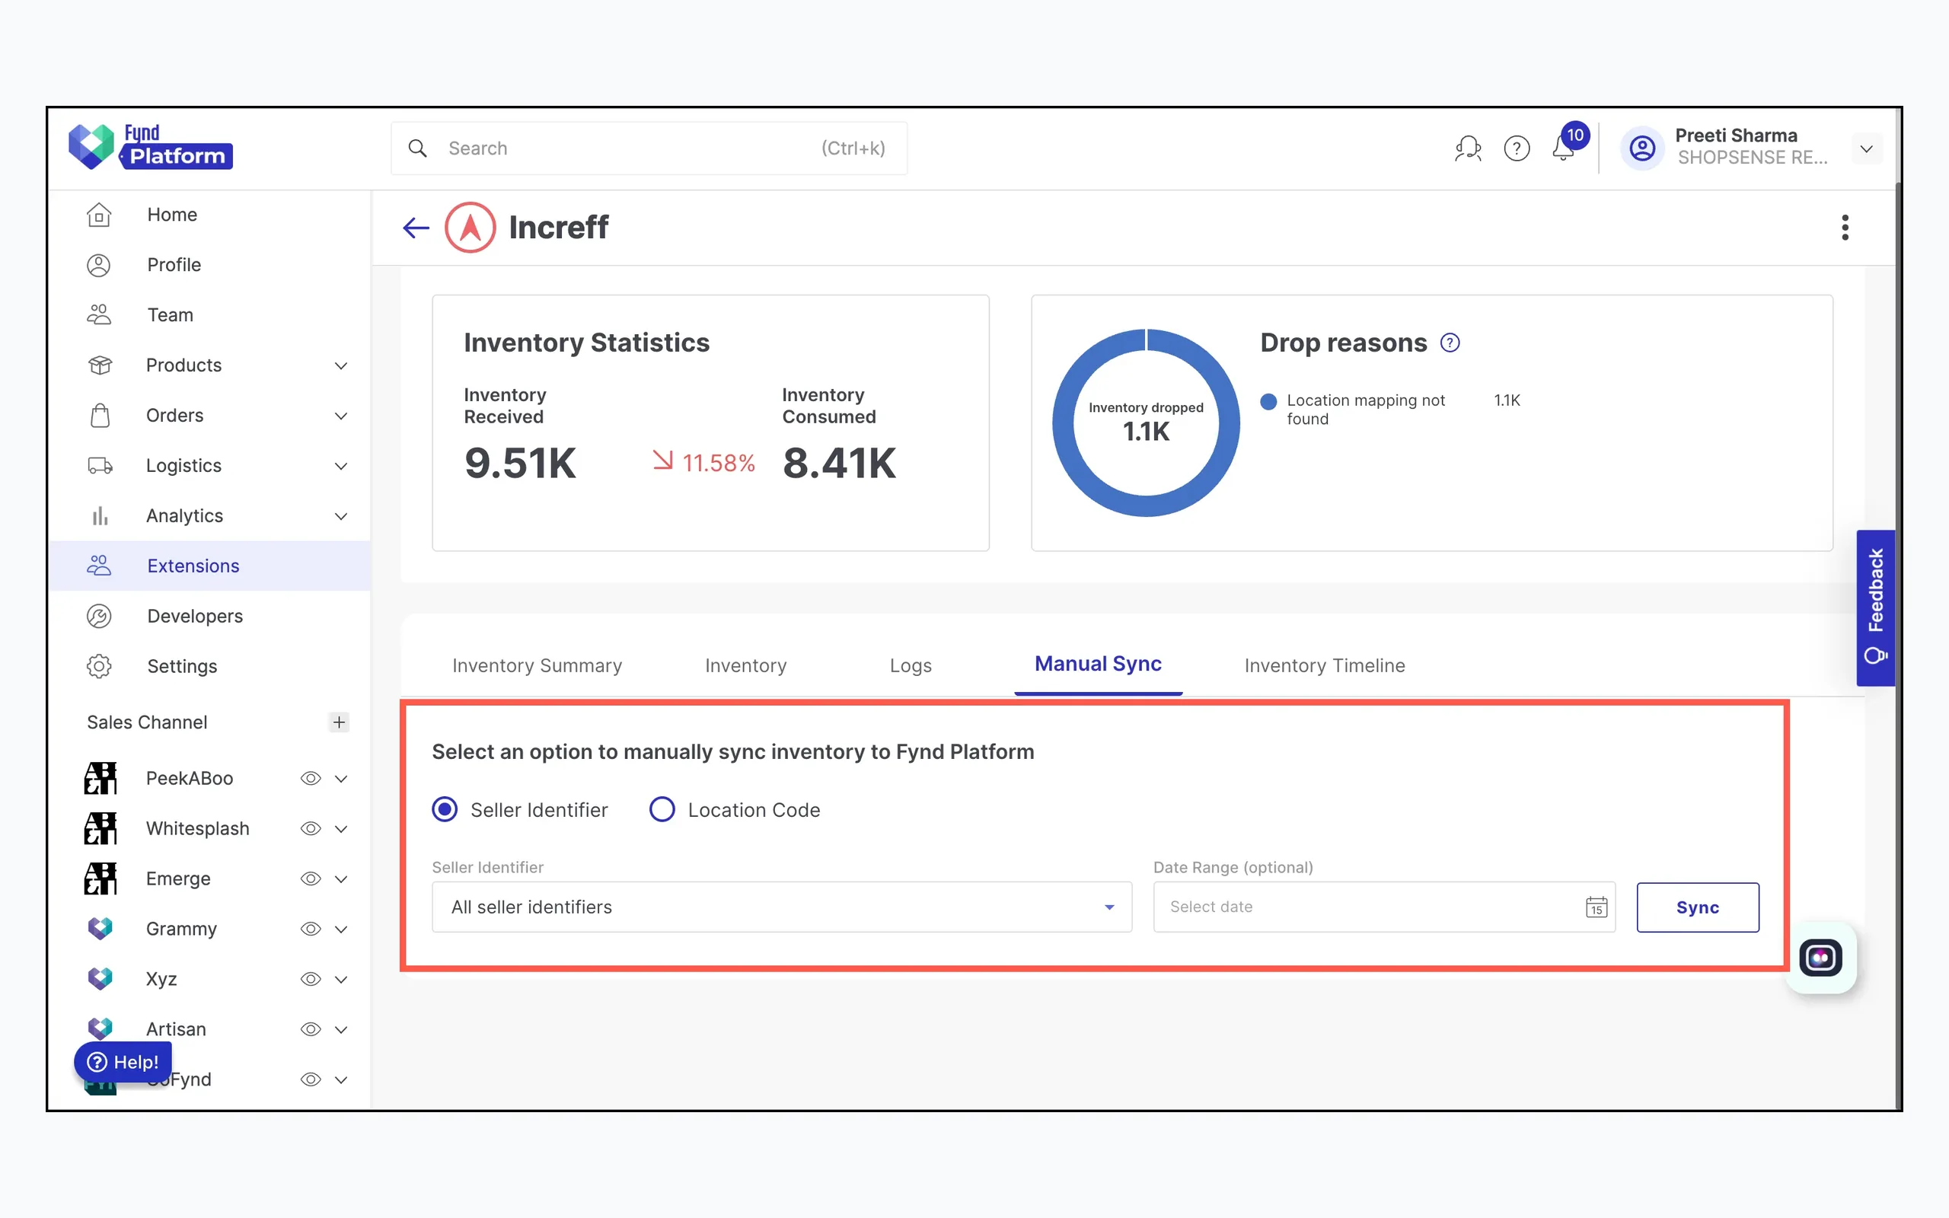Click the Select date range field
1949x1218 pixels.
tap(1383, 907)
